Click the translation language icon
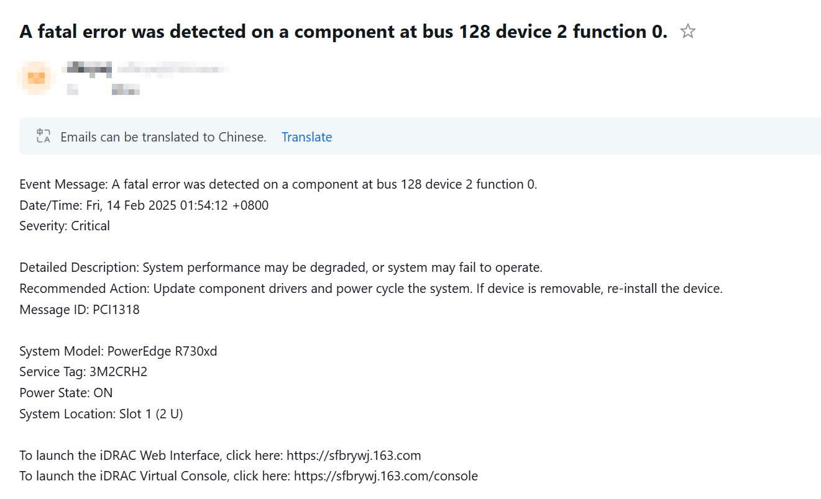 coord(44,137)
